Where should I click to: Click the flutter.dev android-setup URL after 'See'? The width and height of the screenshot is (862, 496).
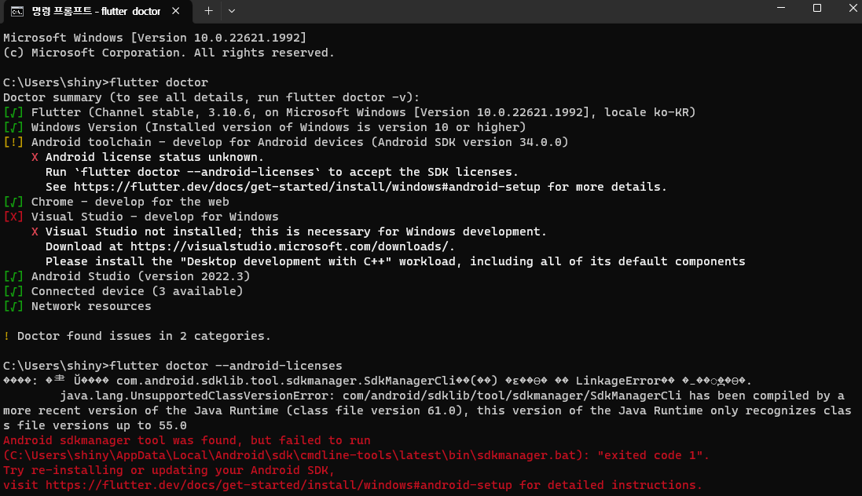(306, 187)
